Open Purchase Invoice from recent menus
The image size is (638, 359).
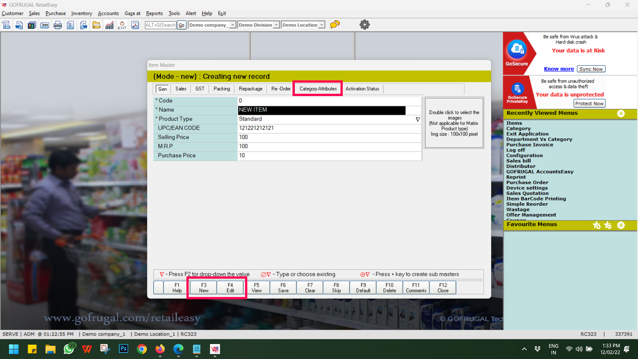click(x=529, y=145)
